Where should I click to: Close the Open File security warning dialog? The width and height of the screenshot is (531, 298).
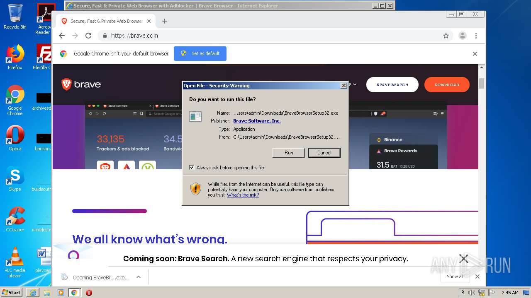343,86
